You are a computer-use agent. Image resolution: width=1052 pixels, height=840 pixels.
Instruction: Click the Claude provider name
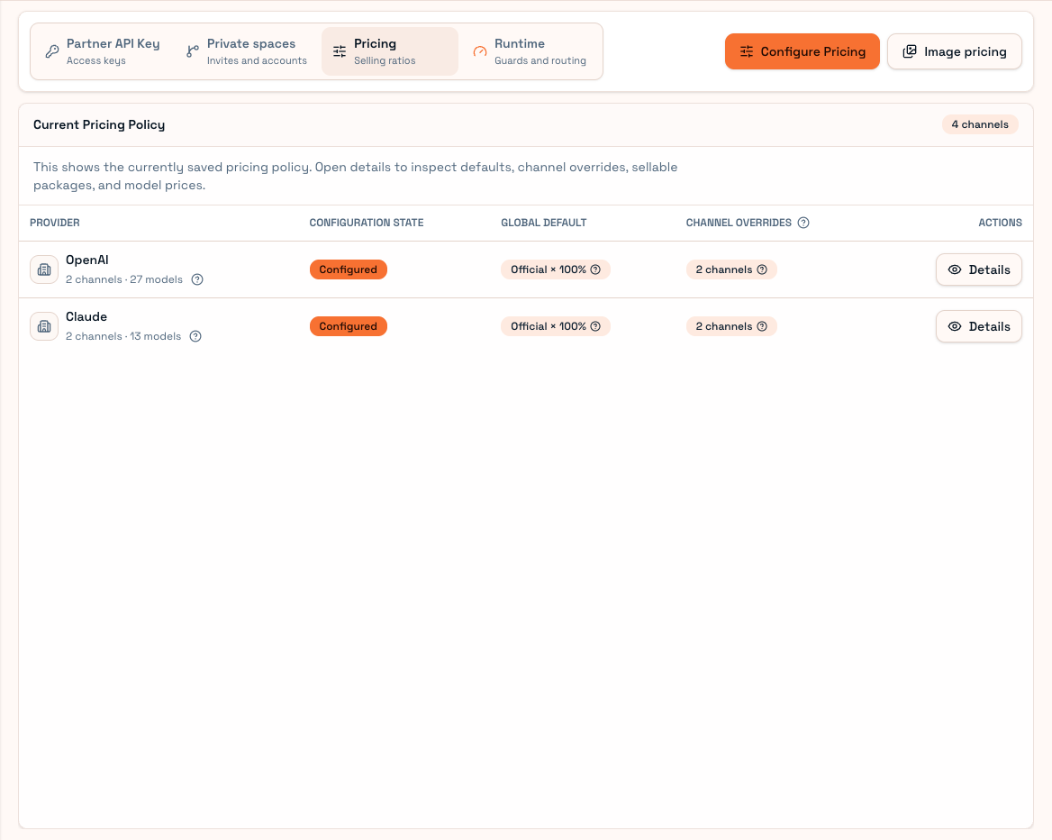point(86,317)
